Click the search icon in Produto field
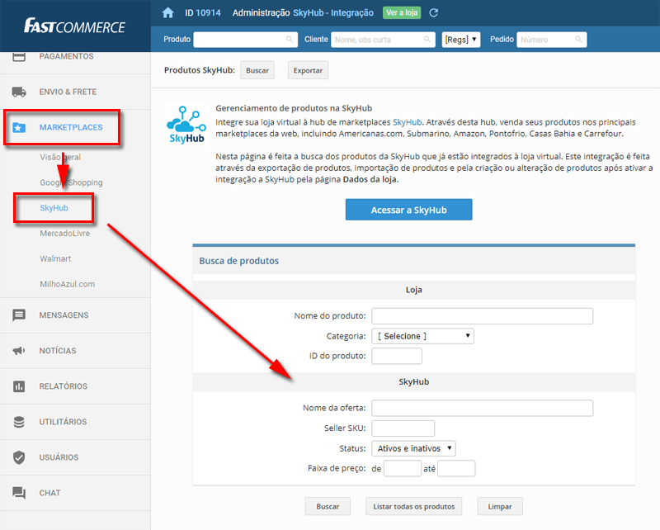 tap(290, 39)
